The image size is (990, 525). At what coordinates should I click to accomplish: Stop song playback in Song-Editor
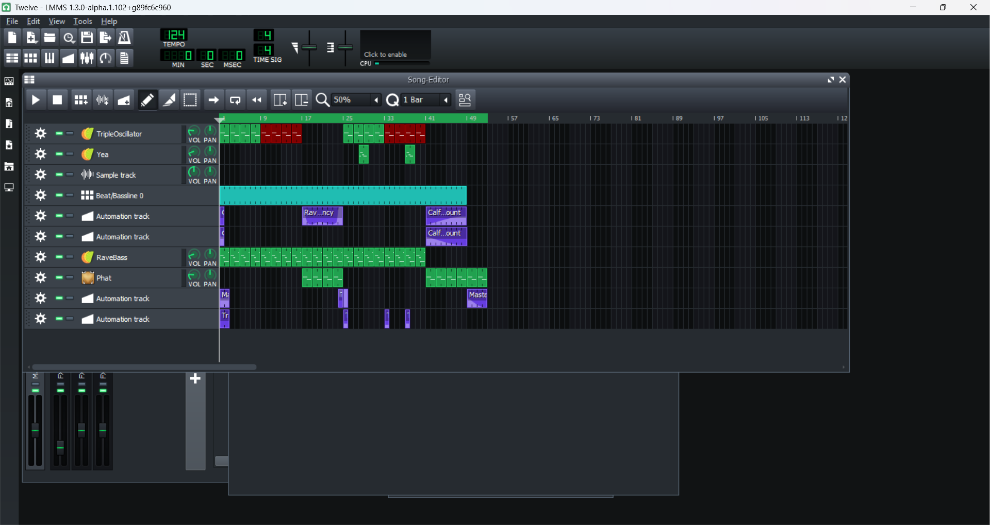coord(58,100)
